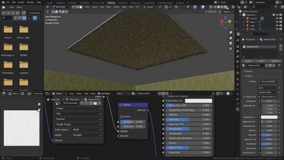Unlink Material.003 with X in properties
284x160 pixels.
[x=274, y=65]
